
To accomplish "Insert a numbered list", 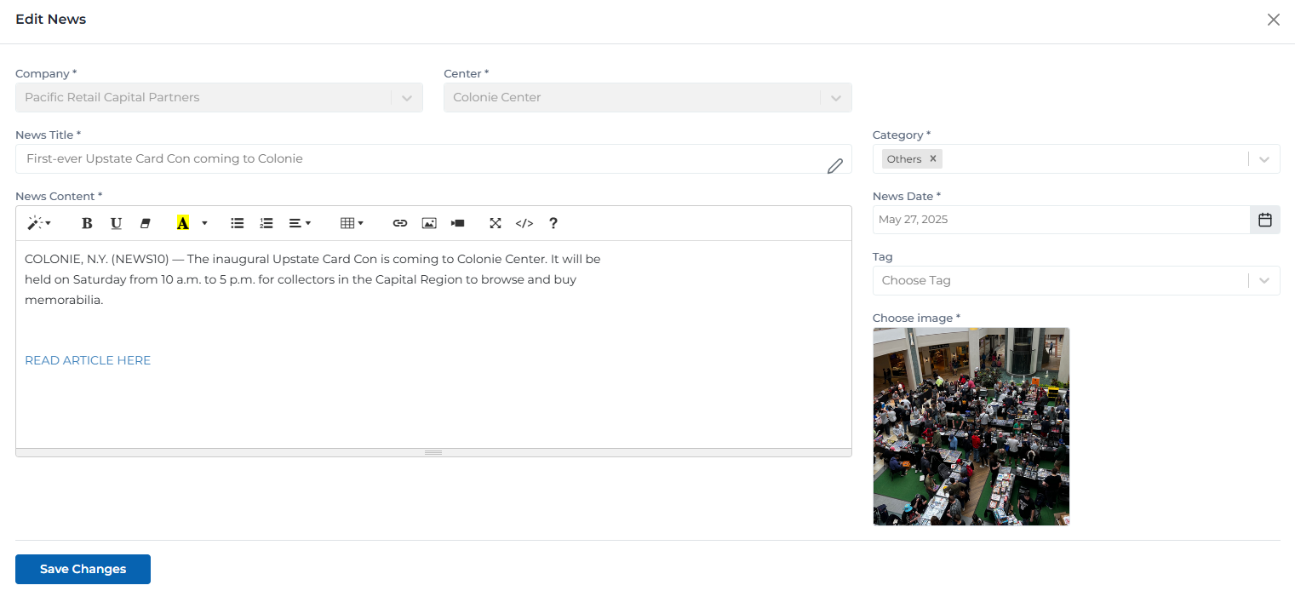I will coord(266,222).
